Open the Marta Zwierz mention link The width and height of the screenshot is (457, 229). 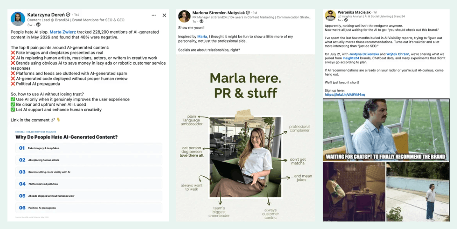point(63,32)
